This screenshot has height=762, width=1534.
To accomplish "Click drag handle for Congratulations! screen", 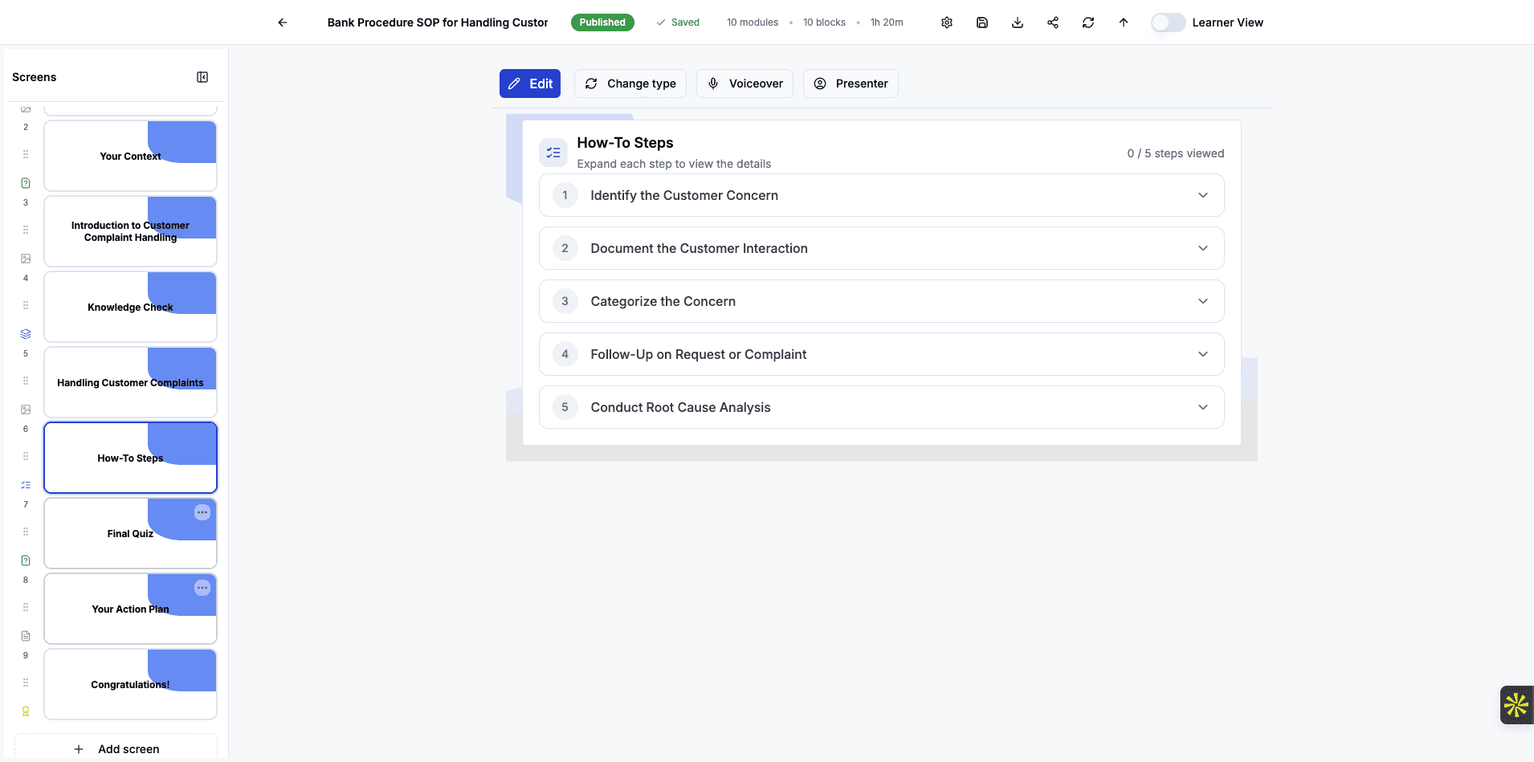I will (26, 683).
